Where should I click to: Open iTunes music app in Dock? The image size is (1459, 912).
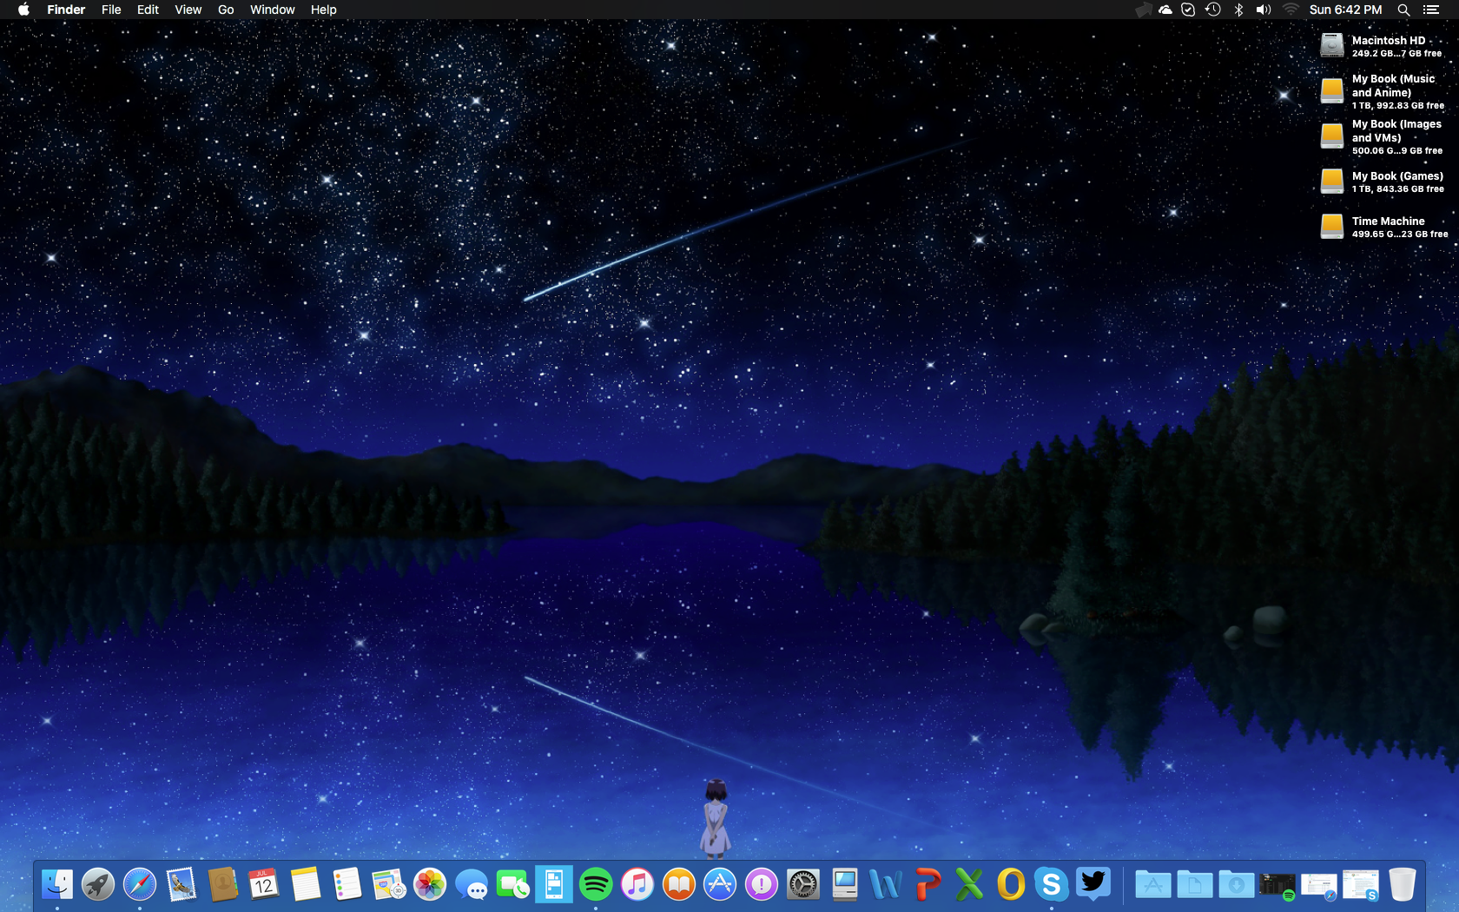[637, 884]
